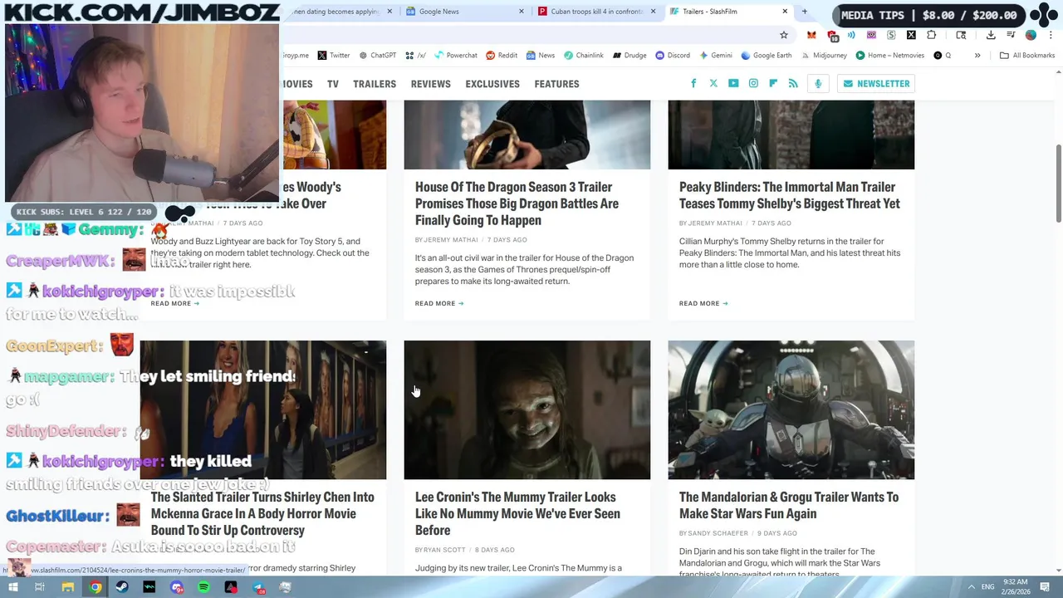Click The Mummy article thumbnail image
The height and width of the screenshot is (598, 1063).
click(527, 409)
